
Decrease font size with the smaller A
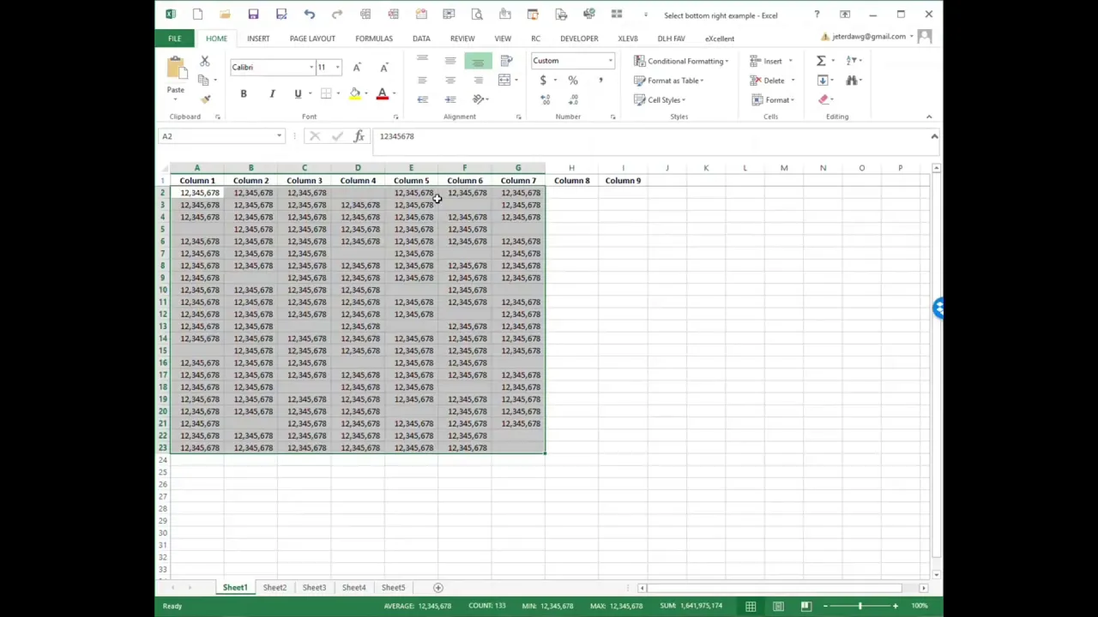coord(383,68)
